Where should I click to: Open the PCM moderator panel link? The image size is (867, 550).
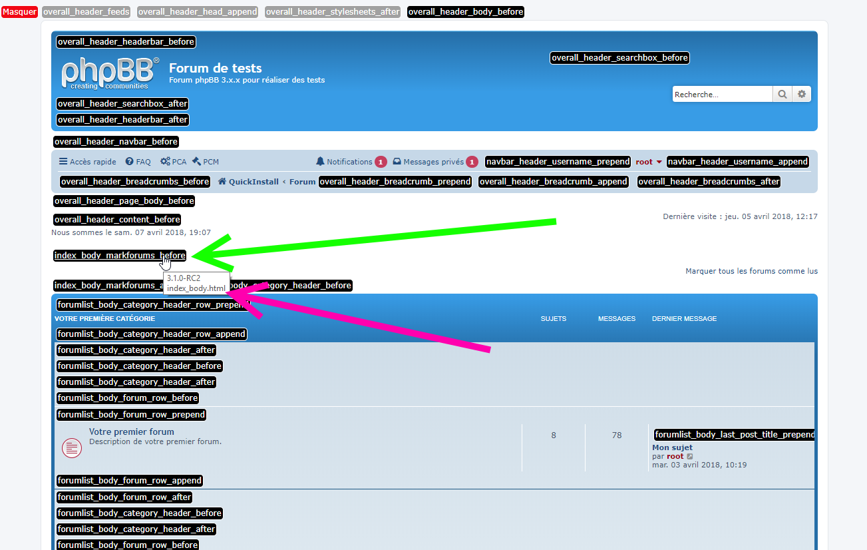coord(205,162)
